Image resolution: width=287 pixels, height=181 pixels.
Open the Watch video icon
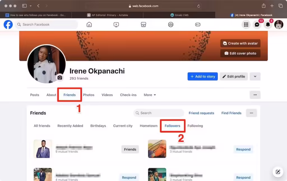click(116, 24)
